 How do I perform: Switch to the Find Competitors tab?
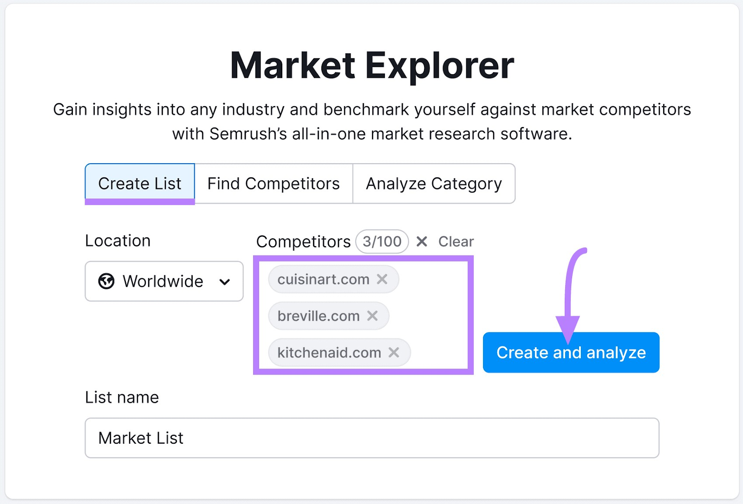tap(273, 184)
